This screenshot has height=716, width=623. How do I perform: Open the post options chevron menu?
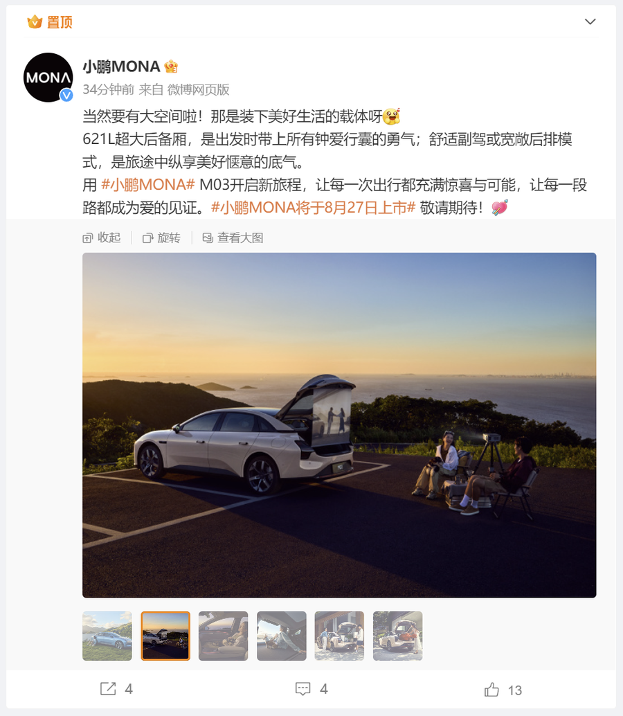pyautogui.click(x=590, y=21)
